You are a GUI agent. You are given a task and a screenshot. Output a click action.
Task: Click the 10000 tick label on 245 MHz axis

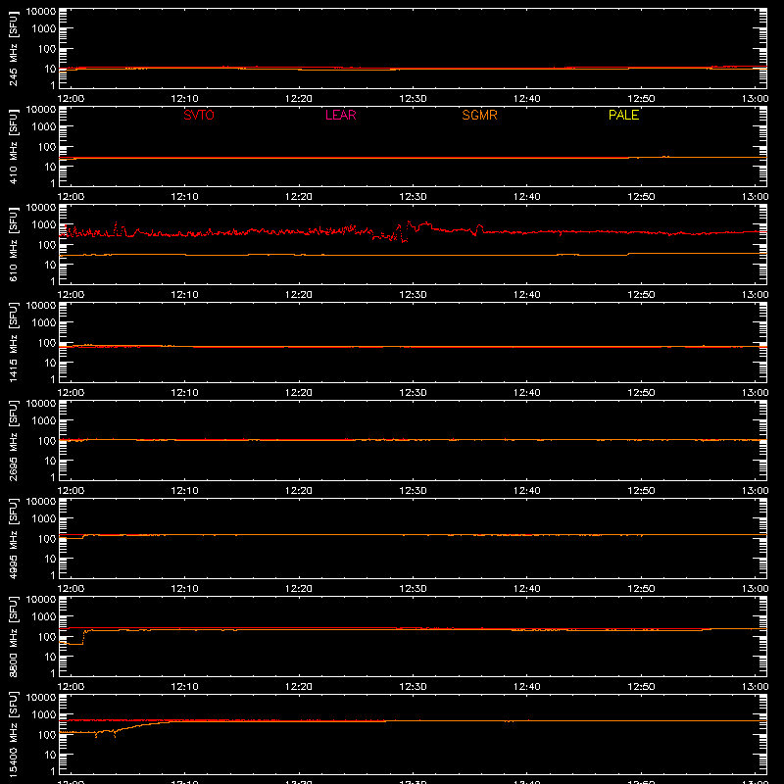pyautogui.click(x=41, y=12)
